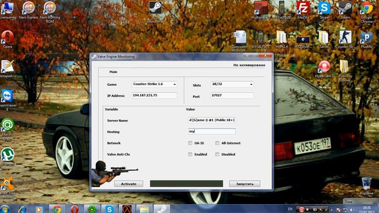Open the Windows Start button
Viewport: 379px width, 213px height.
[x=5, y=209]
